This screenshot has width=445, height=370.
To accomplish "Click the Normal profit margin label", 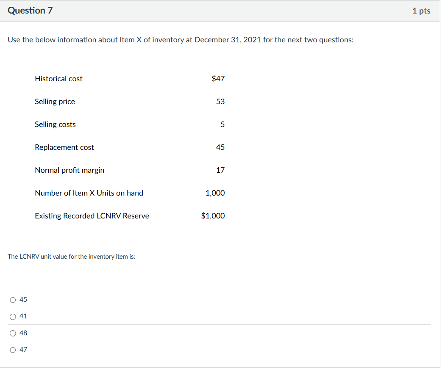I will pos(70,170).
